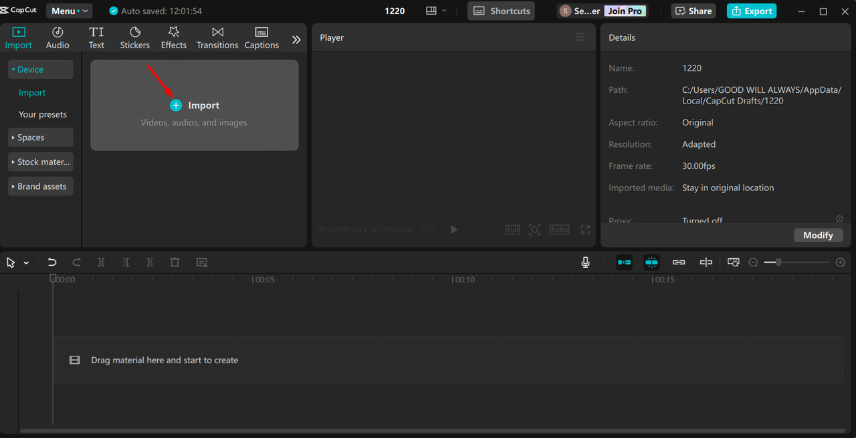
Task: Toggle Full quality preview in the Player
Action: click(512, 230)
